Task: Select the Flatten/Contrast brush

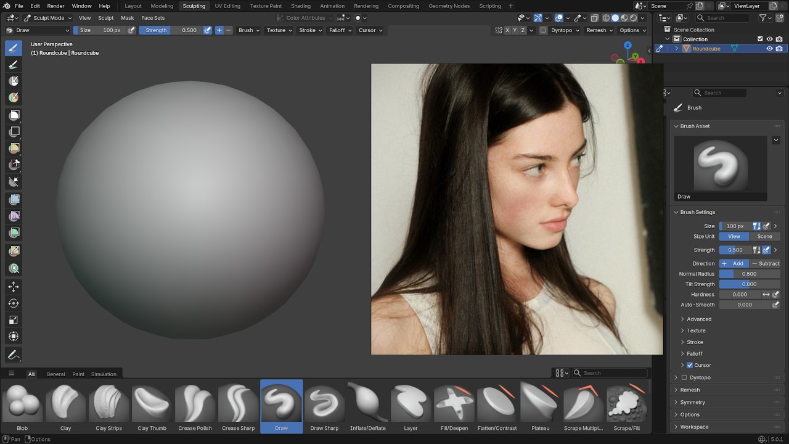Action: pyautogui.click(x=497, y=406)
